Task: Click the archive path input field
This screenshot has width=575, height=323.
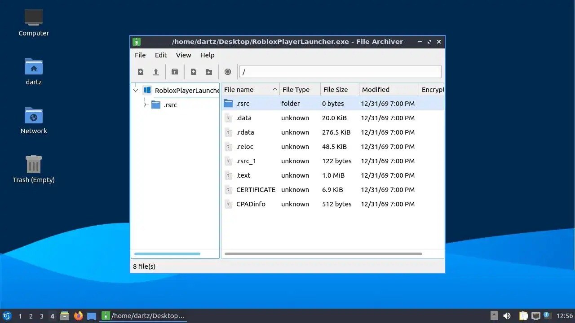Action: [x=341, y=72]
